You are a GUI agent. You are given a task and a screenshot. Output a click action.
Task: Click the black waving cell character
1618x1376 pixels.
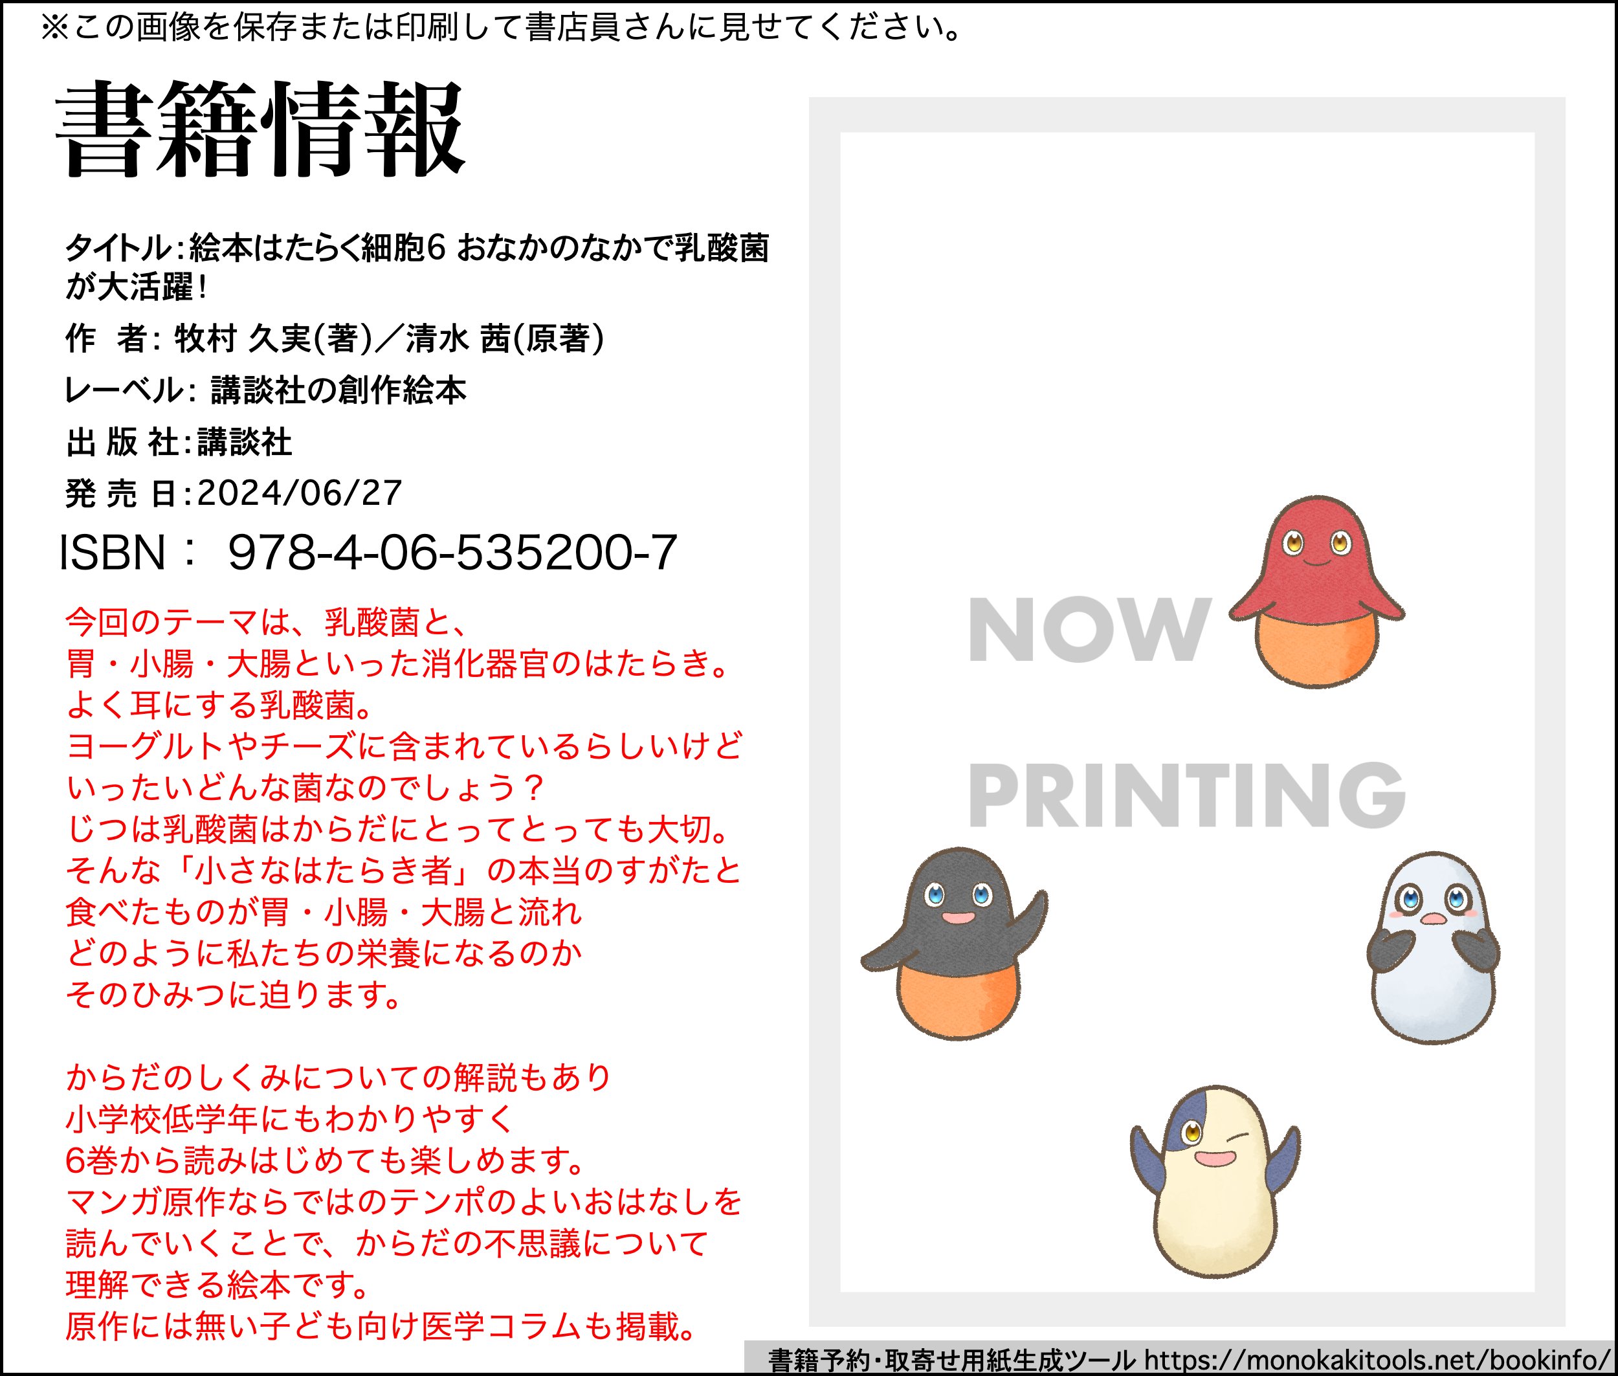(x=954, y=943)
